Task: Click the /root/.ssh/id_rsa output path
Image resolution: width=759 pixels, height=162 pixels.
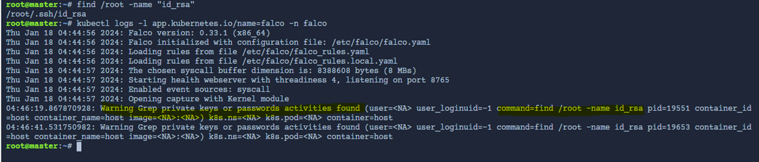Action: tap(46, 14)
